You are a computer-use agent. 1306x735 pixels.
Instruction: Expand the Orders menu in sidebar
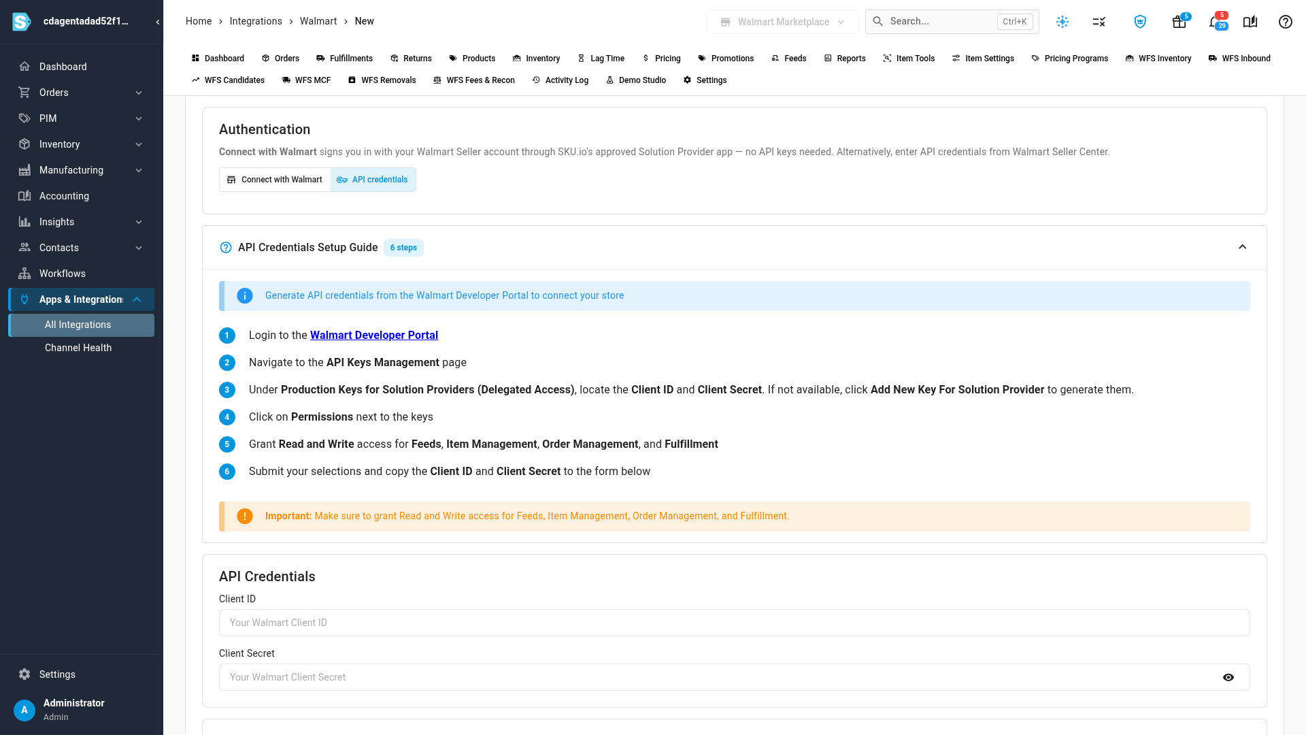pyautogui.click(x=139, y=93)
